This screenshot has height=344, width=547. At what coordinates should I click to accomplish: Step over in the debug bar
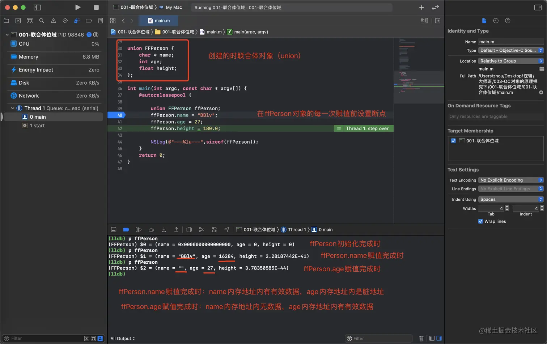point(151,230)
